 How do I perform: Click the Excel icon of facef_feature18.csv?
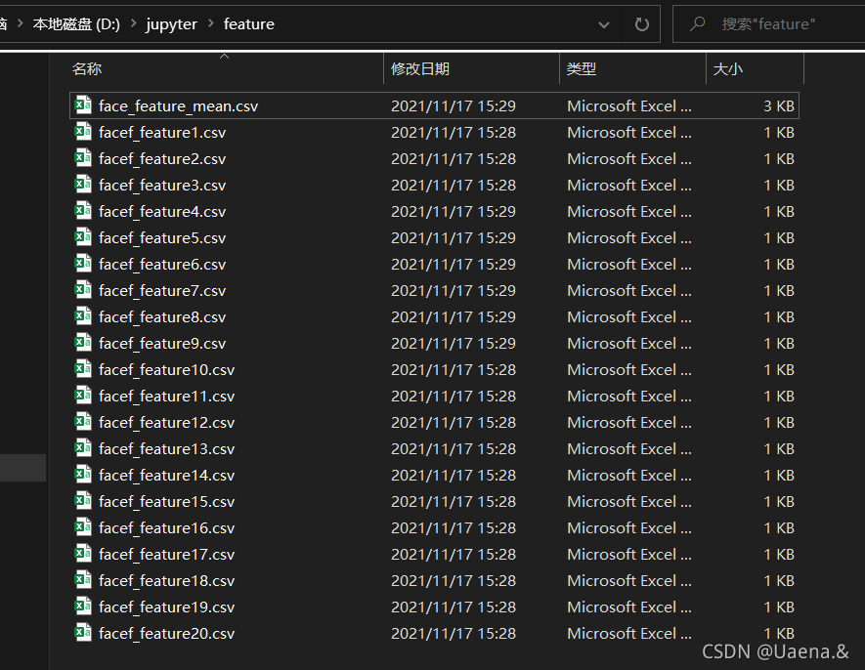point(83,580)
